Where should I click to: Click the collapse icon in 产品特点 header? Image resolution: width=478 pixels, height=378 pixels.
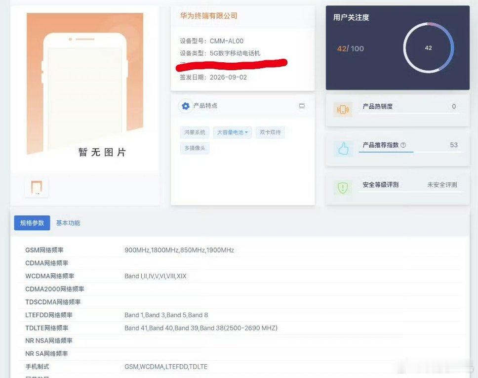click(302, 106)
